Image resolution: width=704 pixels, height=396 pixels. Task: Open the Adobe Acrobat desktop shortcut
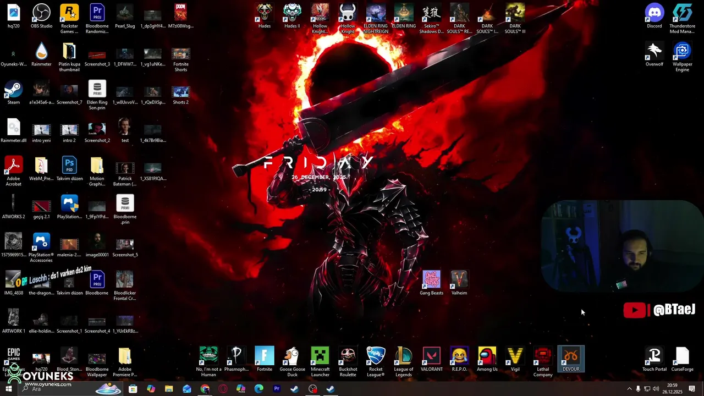(13, 171)
